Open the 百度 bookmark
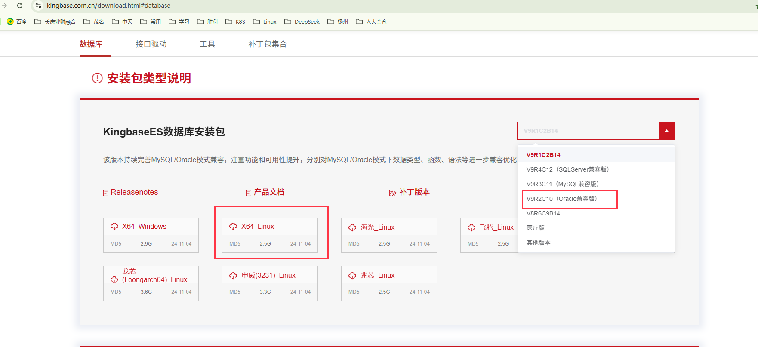Image resolution: width=758 pixels, height=347 pixels. 17,21
